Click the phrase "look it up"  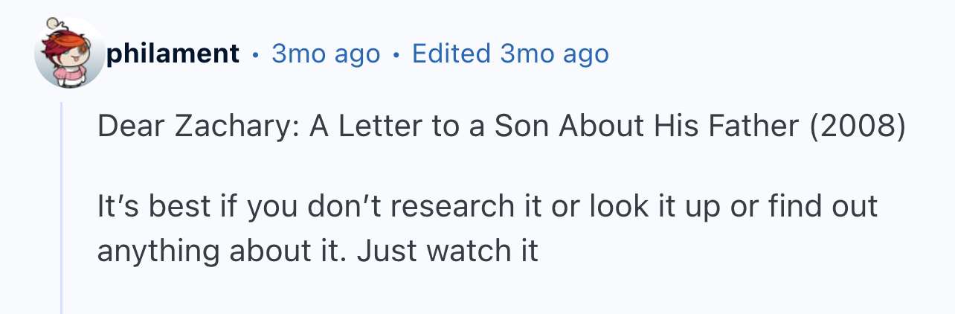pos(653,207)
